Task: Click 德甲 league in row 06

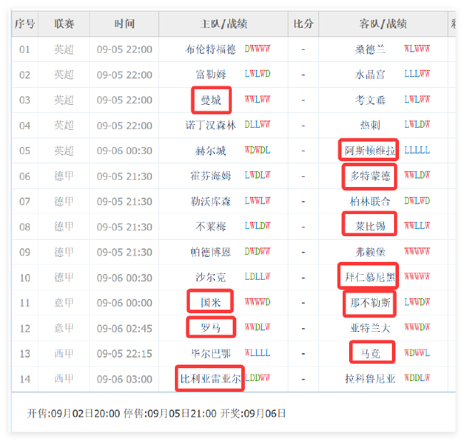Action: (64, 176)
